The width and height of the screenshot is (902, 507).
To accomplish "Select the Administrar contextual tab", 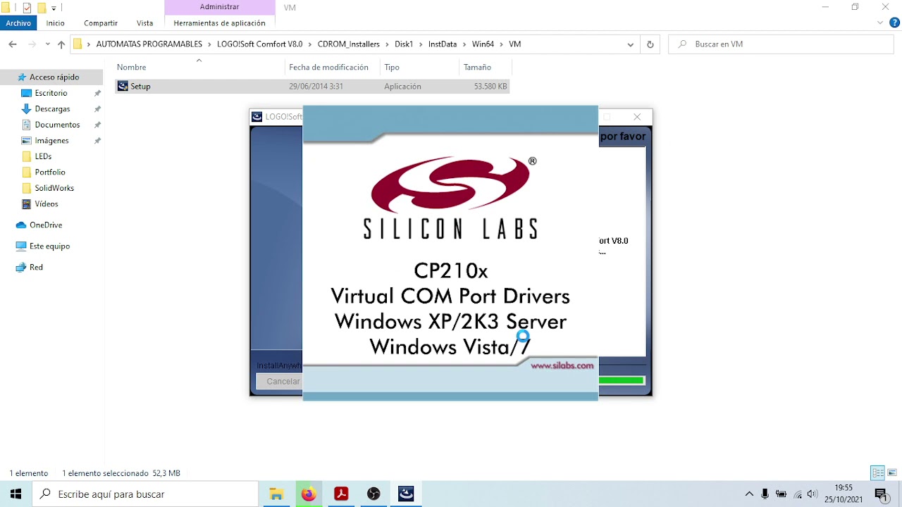I will [219, 7].
